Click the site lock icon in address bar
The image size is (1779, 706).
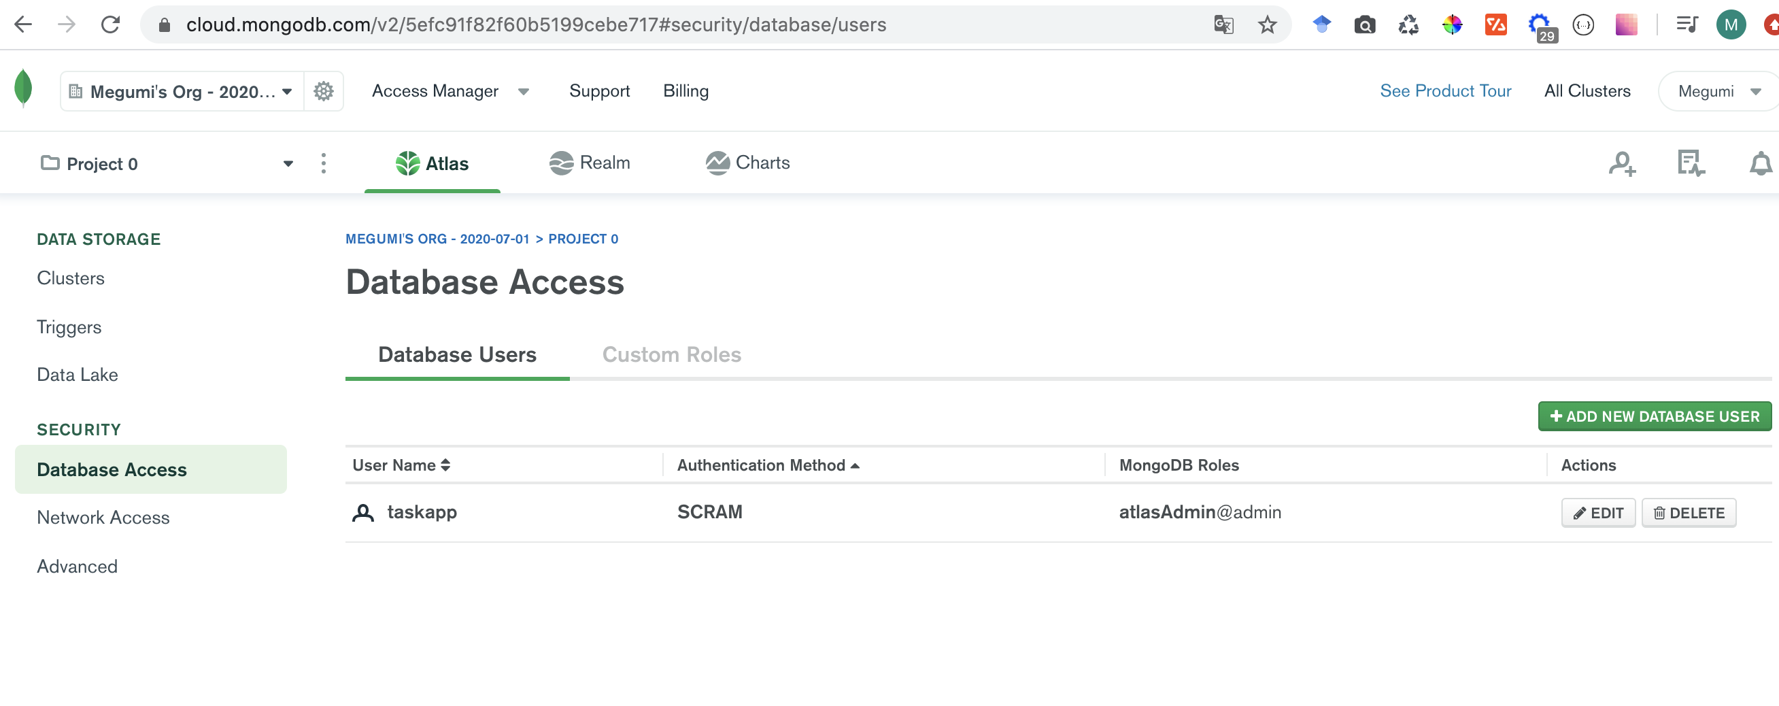click(x=164, y=25)
